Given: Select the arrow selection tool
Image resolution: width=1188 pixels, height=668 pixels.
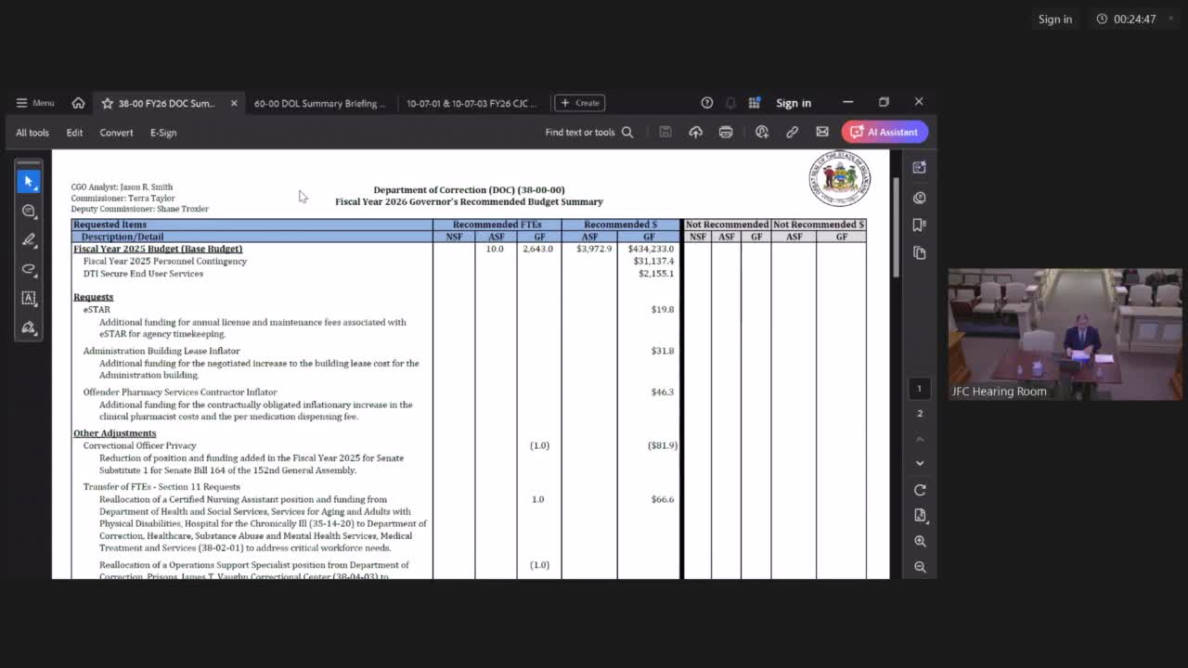Looking at the screenshot, I should click(x=29, y=182).
